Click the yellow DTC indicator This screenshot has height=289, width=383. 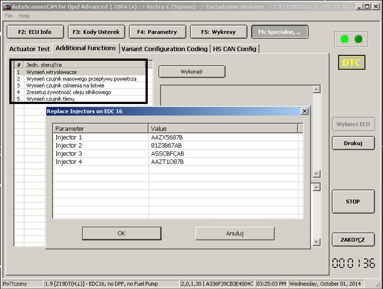(351, 62)
